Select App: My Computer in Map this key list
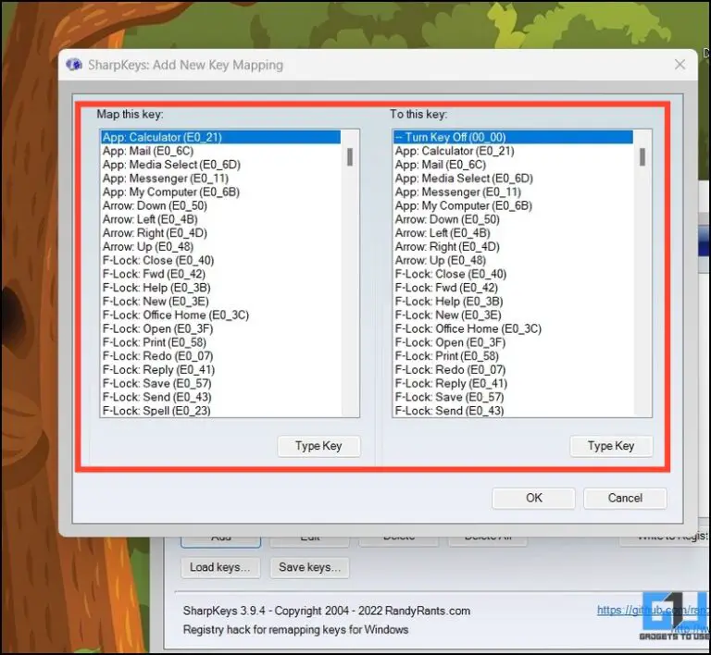 pyautogui.click(x=221, y=192)
